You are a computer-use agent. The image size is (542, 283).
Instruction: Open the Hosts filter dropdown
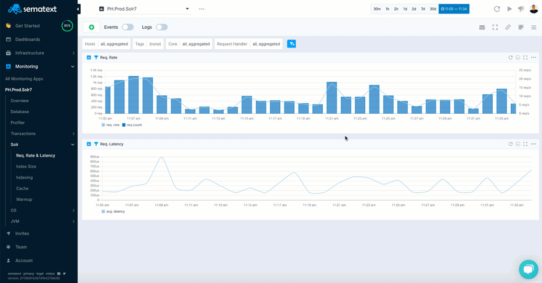[x=107, y=44]
